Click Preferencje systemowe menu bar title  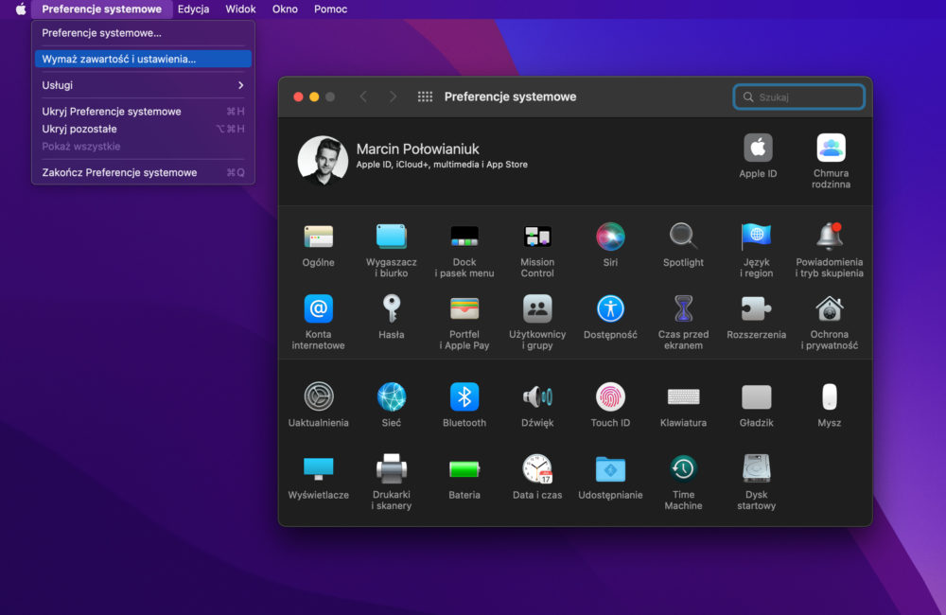coord(101,9)
